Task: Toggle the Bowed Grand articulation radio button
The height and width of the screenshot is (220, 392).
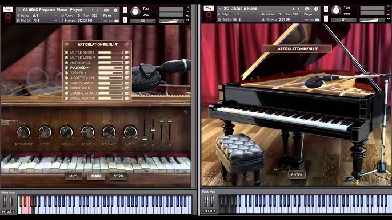Action: click(66, 98)
